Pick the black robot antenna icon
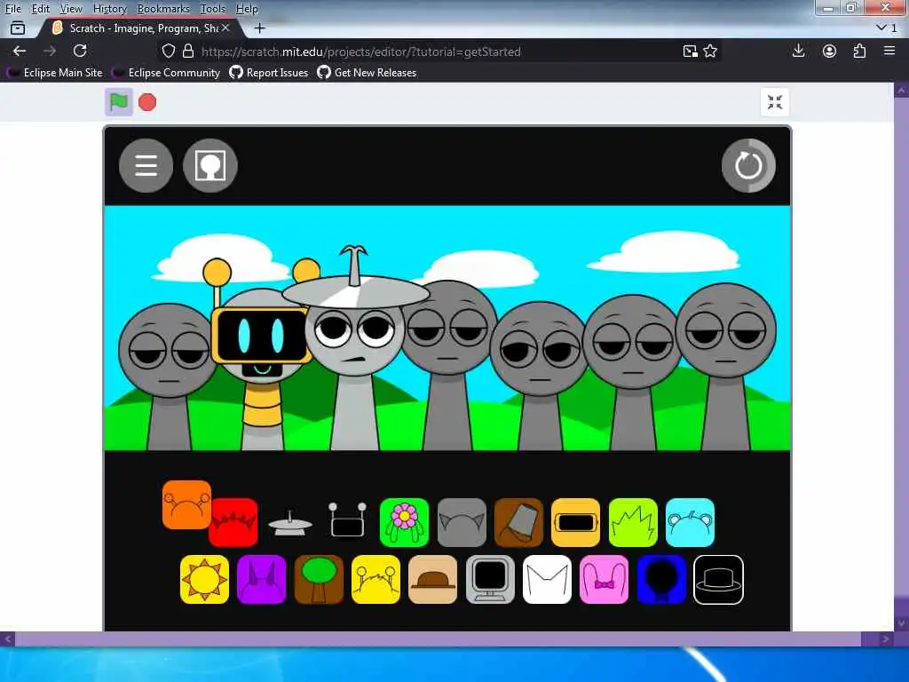This screenshot has height=682, width=909. click(x=347, y=519)
